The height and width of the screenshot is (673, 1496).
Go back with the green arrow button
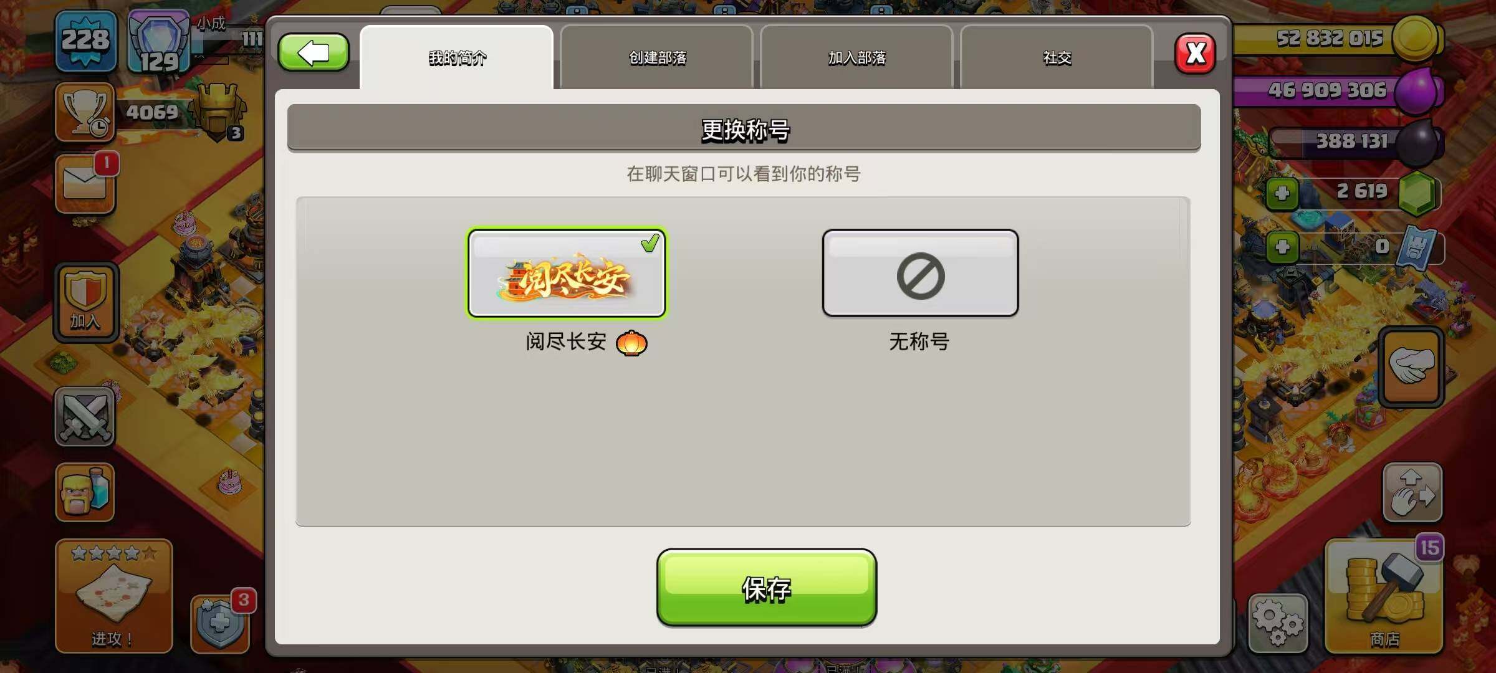tap(313, 53)
